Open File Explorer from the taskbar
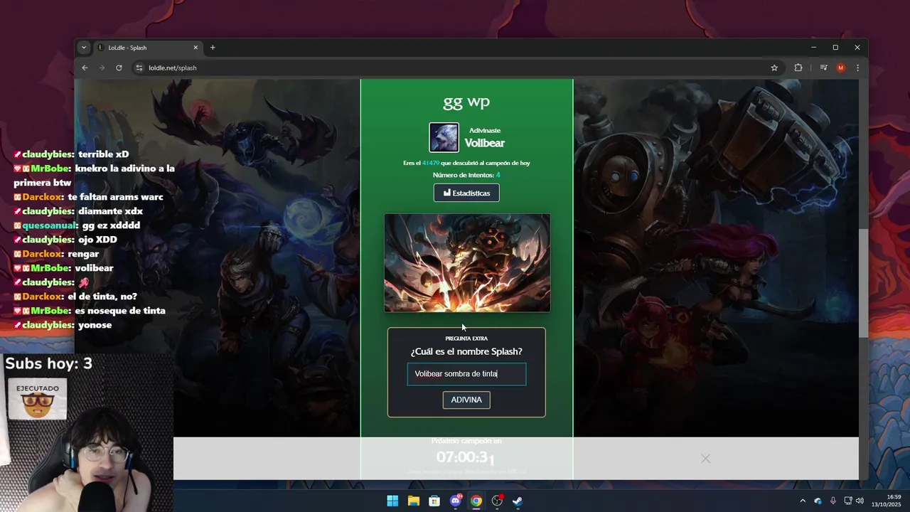 (413, 501)
